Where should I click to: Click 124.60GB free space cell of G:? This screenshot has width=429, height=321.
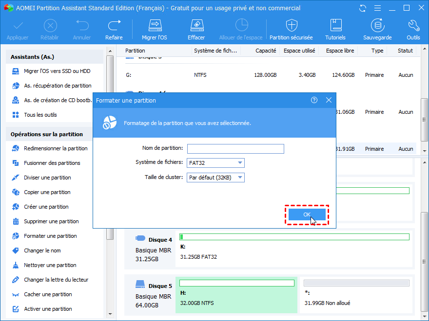(343, 75)
